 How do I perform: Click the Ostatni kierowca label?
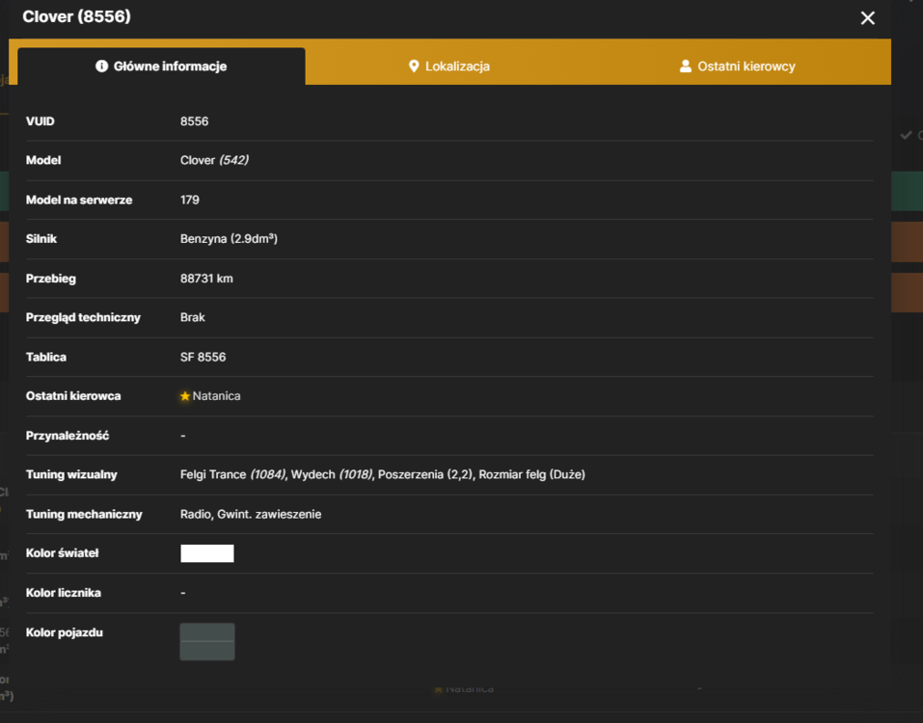click(x=73, y=396)
